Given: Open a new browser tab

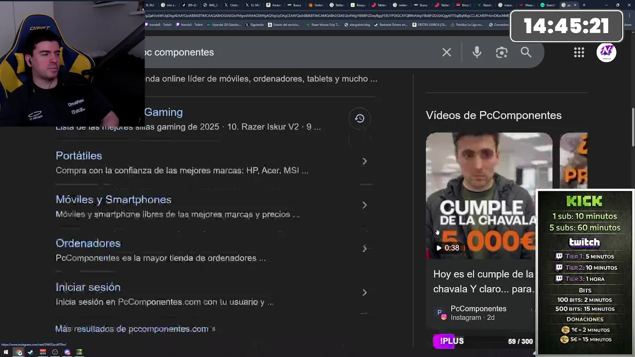Looking at the screenshot, I should [584, 5].
